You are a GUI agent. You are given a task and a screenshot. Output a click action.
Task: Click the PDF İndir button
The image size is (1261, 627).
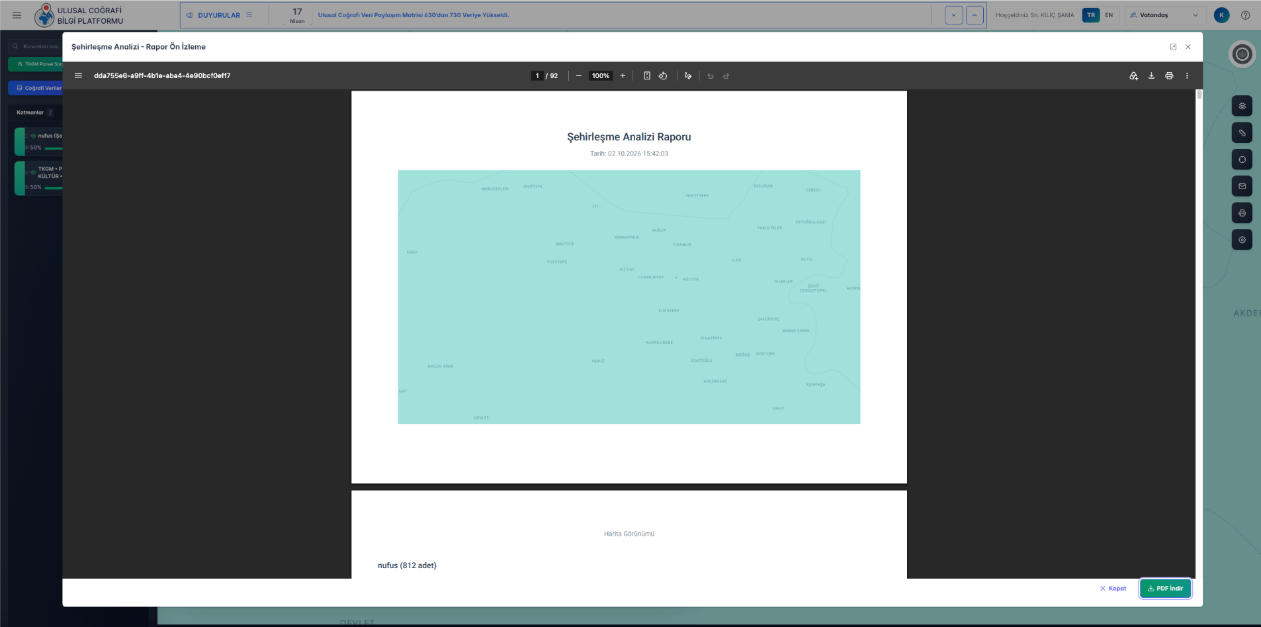pos(1165,588)
